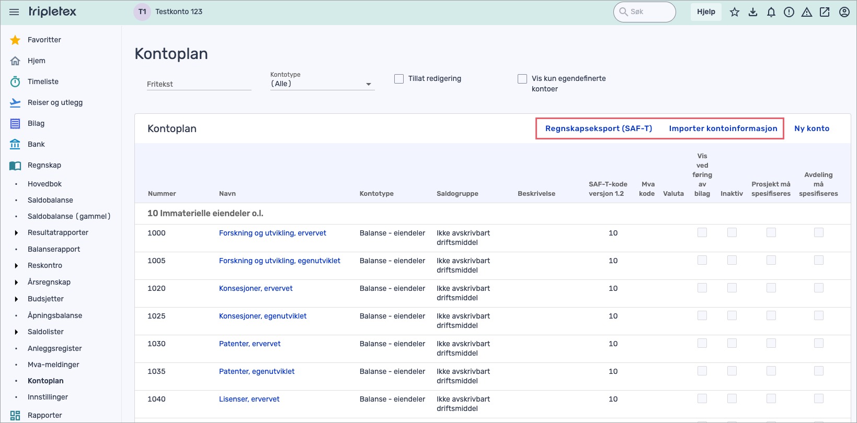
Task: Toggle Vis ved føring checkbox for account 1035
Action: [702, 371]
